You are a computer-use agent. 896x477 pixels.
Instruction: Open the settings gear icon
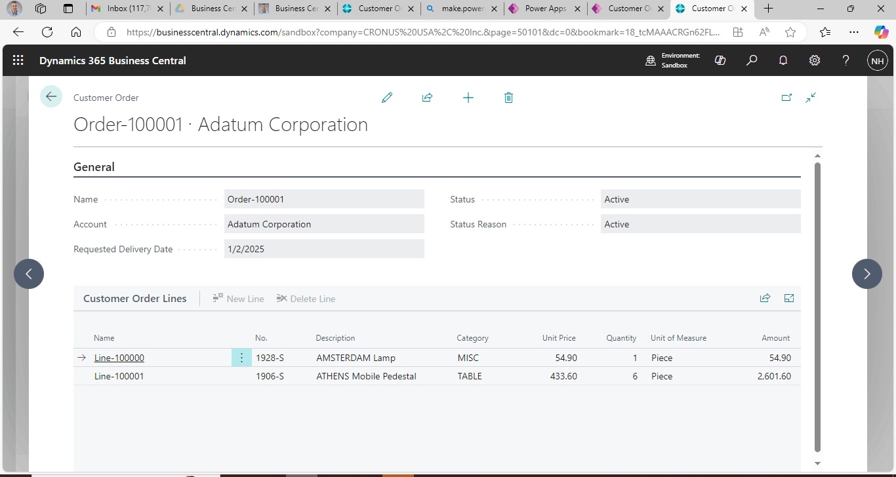coord(815,60)
